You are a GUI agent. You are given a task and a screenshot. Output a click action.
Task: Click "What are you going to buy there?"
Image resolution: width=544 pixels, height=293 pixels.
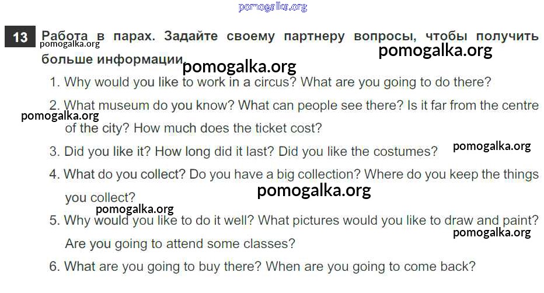[162, 267]
